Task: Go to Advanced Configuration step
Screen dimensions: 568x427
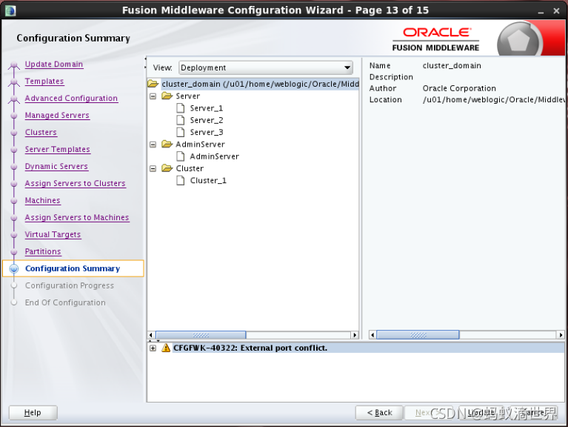Action: (71, 99)
